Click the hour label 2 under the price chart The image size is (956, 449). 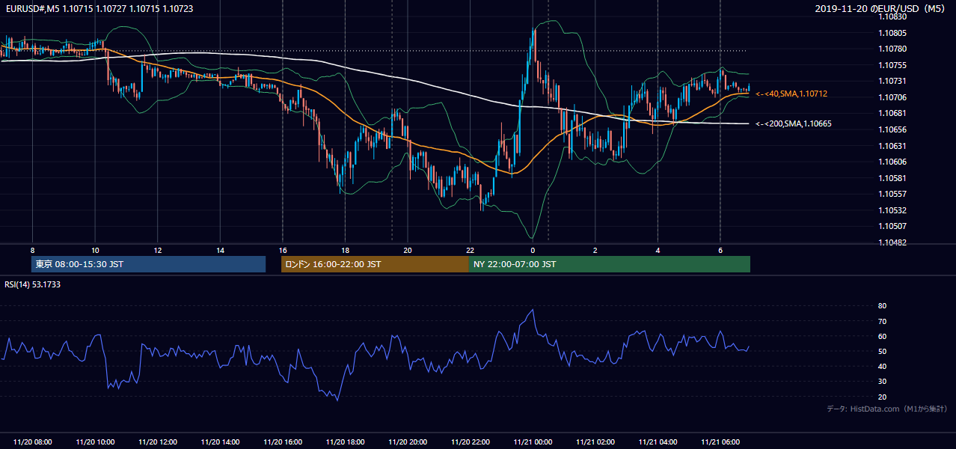click(595, 250)
